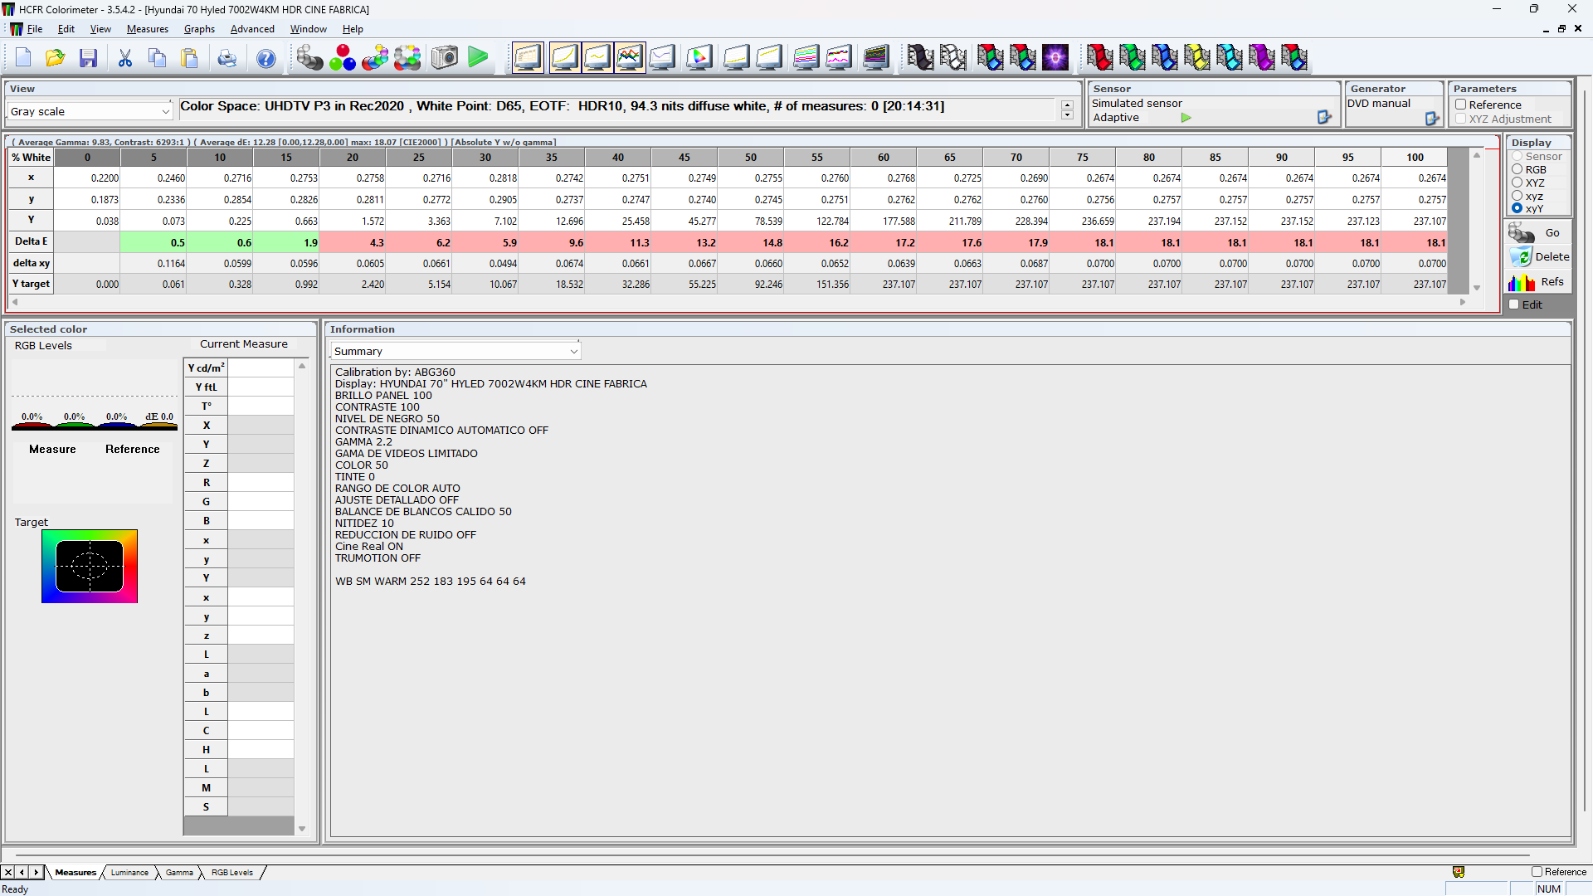Enable the Edit checkbox in Display panel
The width and height of the screenshot is (1593, 896).
point(1516,304)
